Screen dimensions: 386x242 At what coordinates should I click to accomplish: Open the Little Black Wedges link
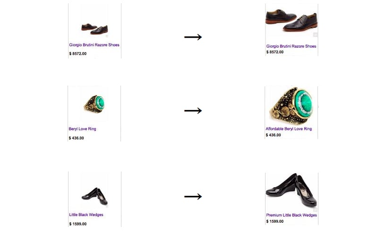[x=86, y=215]
